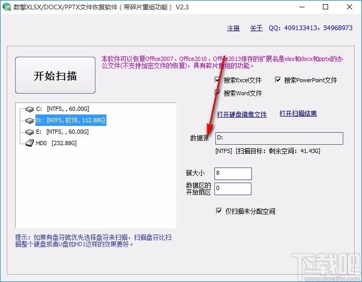Click the QQ: 409133413 contact text
This screenshot has height=282, width=362.
point(310,28)
